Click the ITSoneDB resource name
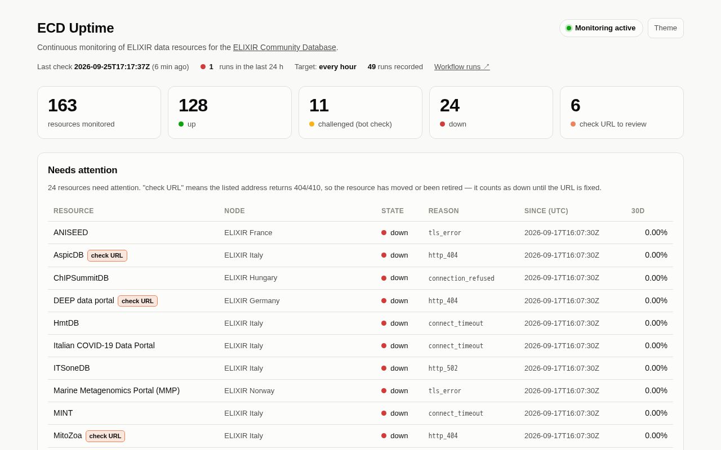This screenshot has height=450, width=721. (72, 368)
